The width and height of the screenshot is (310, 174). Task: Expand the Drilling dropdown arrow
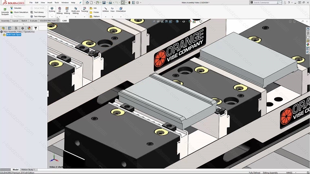(52, 17)
